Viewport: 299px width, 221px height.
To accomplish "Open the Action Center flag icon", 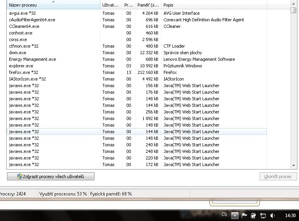I will [244, 216].
